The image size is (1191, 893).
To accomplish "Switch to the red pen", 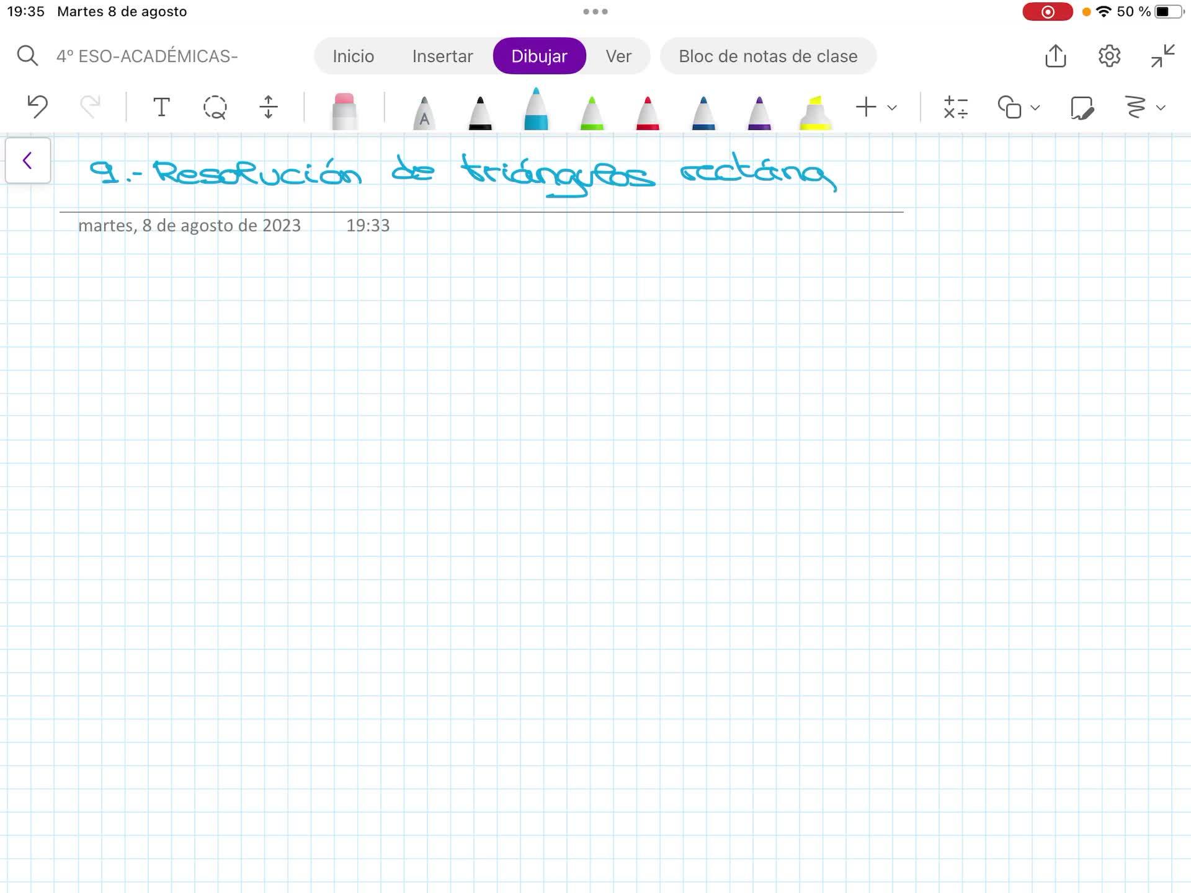I will [x=648, y=113].
